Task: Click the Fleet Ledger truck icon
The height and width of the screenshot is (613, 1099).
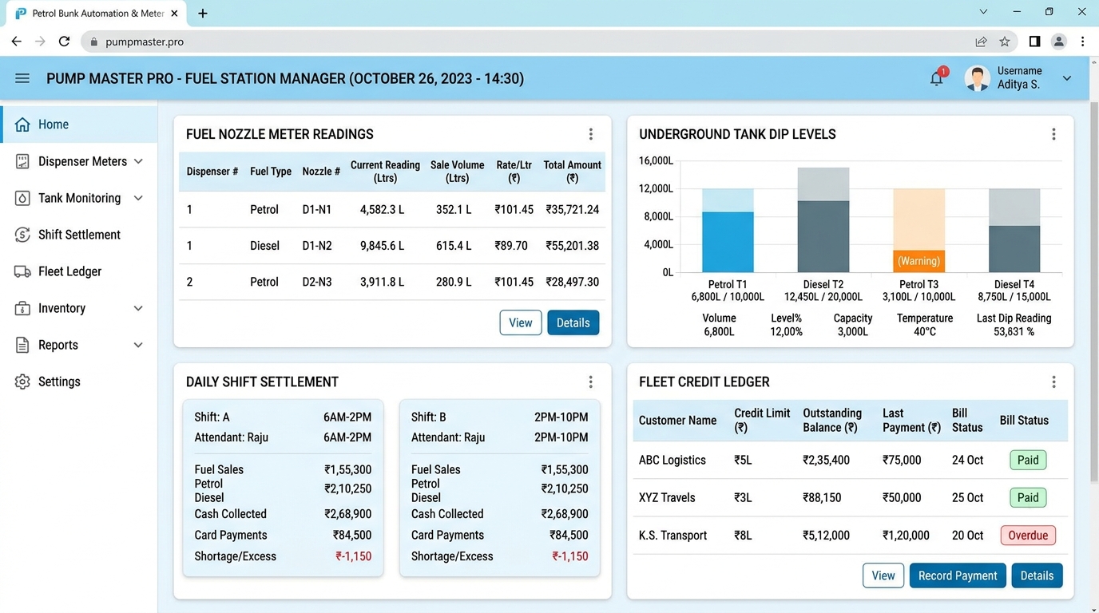Action: (x=22, y=271)
